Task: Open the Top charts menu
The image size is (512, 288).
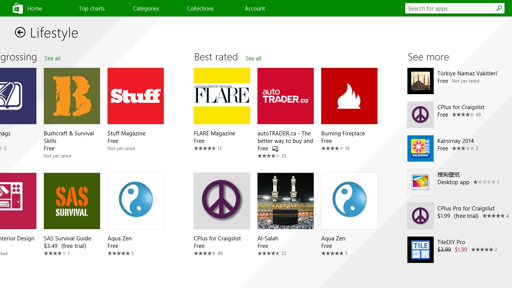Action: click(92, 8)
